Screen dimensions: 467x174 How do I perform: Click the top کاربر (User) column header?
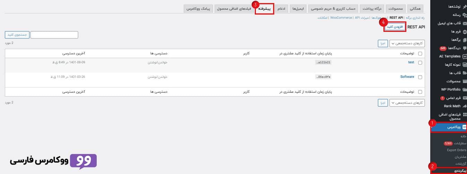(x=245, y=54)
